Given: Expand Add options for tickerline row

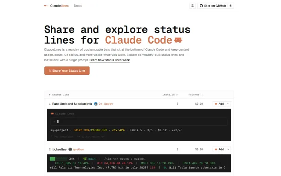Looking at the screenshot, I should (228, 150).
